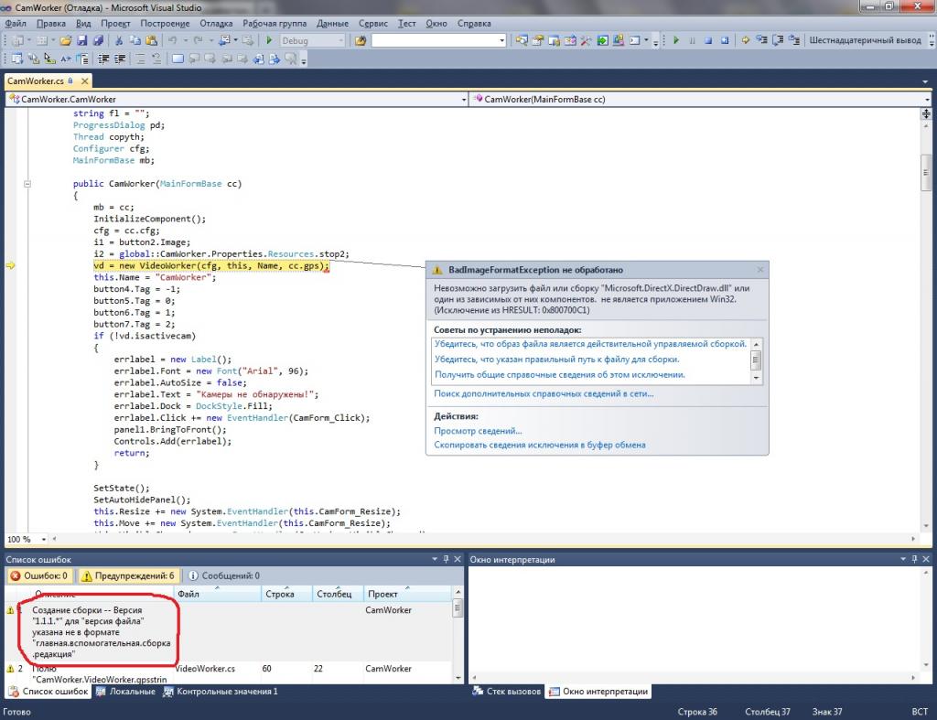
Task: Stop debugging with the square Stop icon
Action: click(708, 41)
